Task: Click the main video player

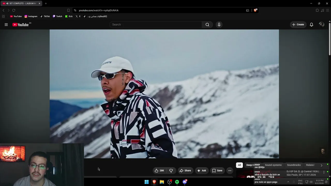Action: (x=164, y=94)
